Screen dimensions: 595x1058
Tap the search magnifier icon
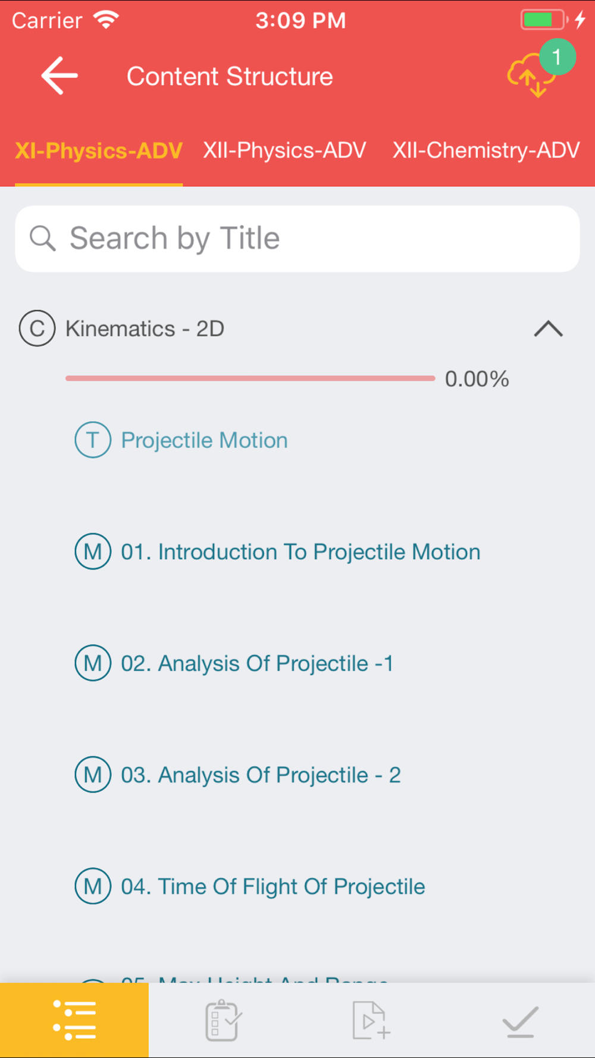[43, 239]
